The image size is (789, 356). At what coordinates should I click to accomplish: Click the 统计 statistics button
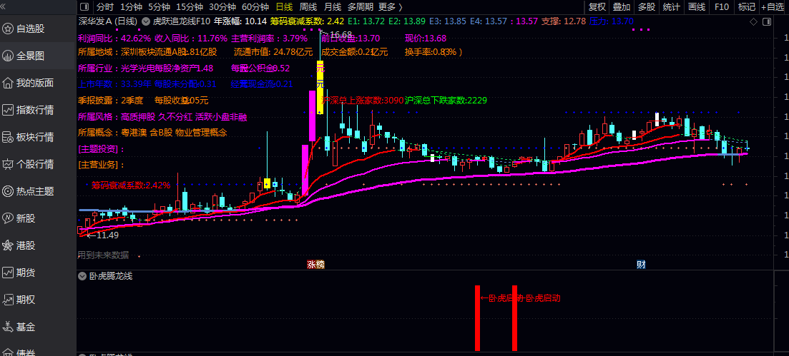point(671,7)
